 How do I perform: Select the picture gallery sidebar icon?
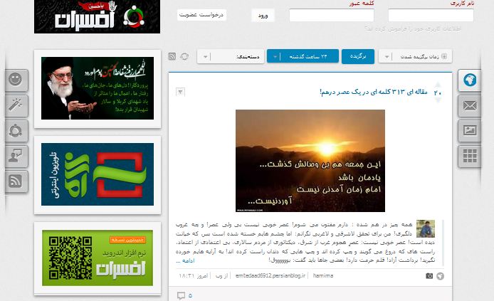click(469, 131)
